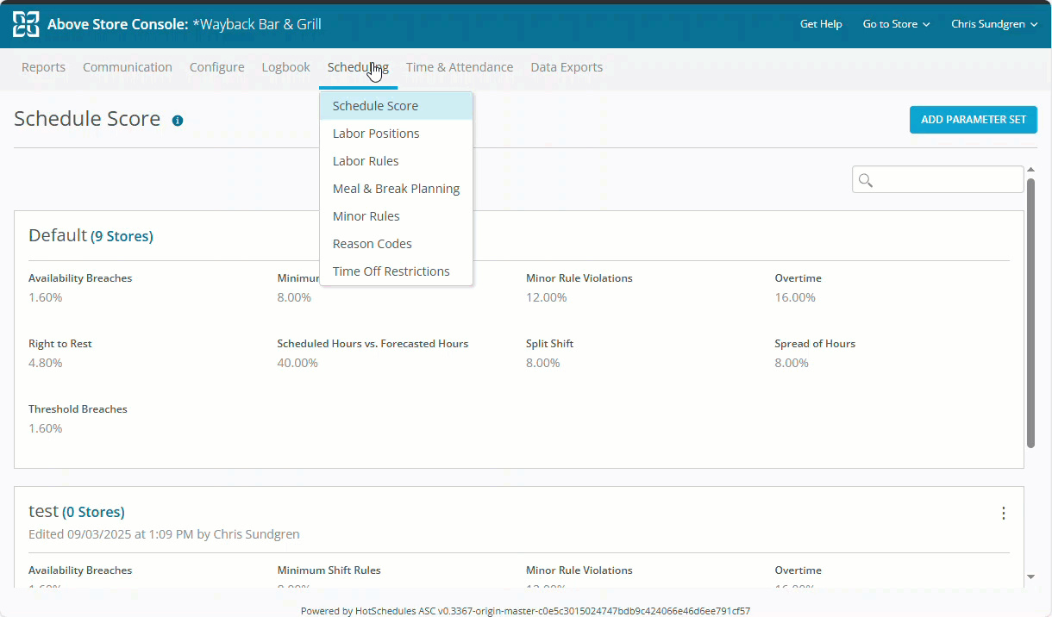The image size is (1052, 617).
Task: Click the Schedule Score info icon
Action: [178, 121]
